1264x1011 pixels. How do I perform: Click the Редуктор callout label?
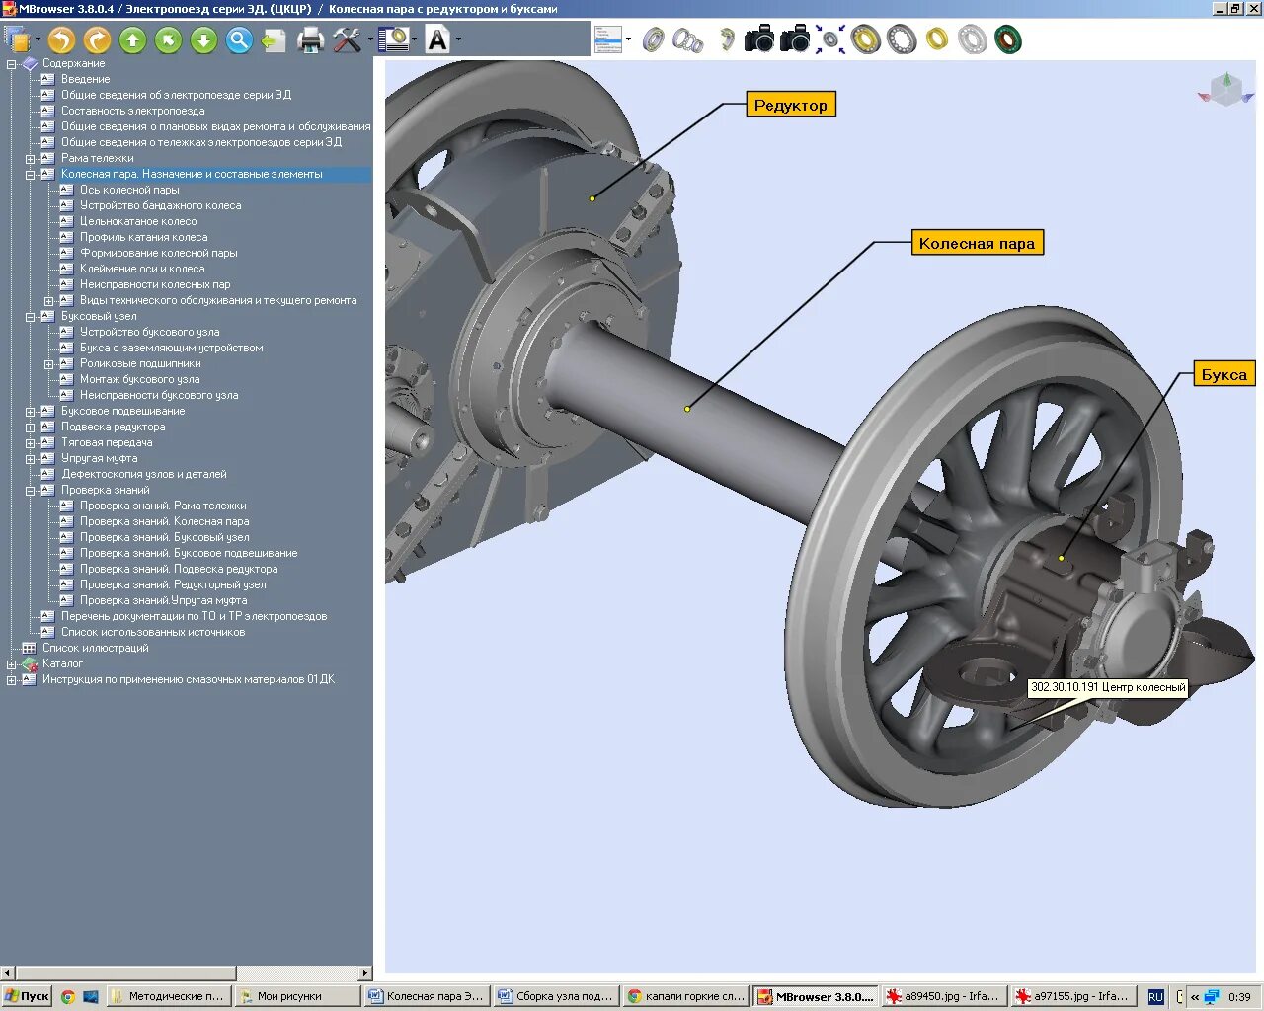click(x=791, y=105)
